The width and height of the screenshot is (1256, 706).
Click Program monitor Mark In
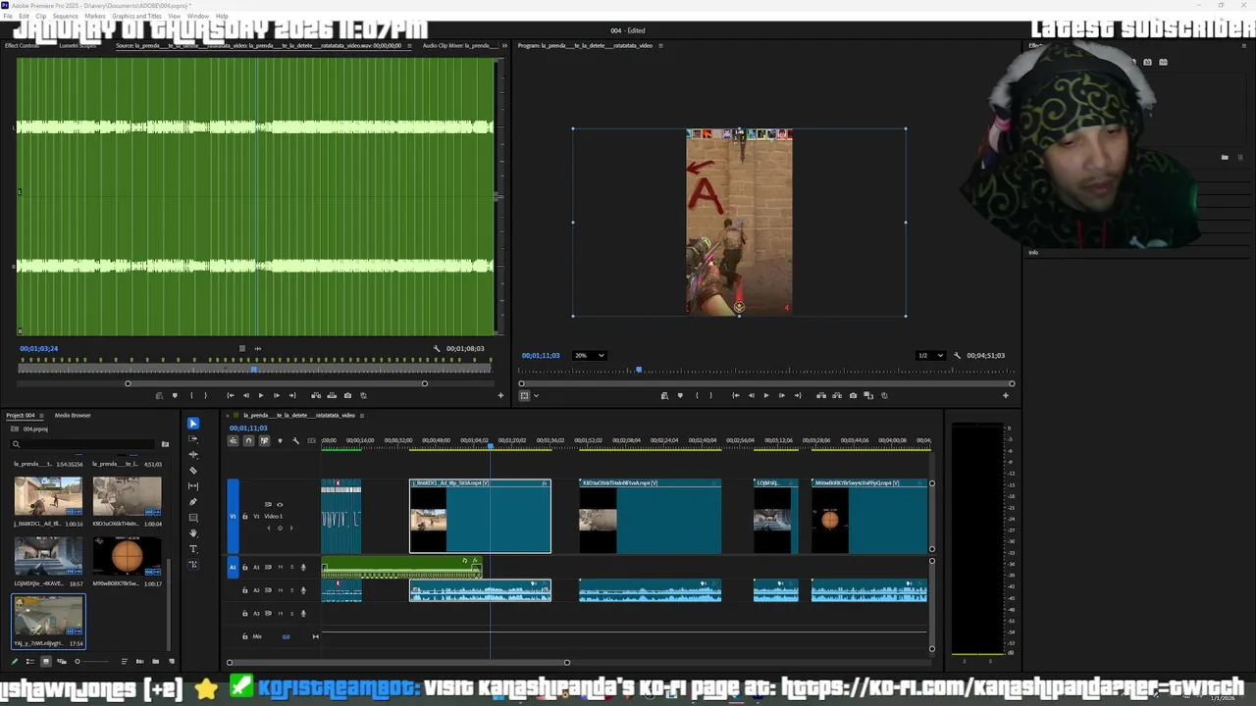[697, 395]
